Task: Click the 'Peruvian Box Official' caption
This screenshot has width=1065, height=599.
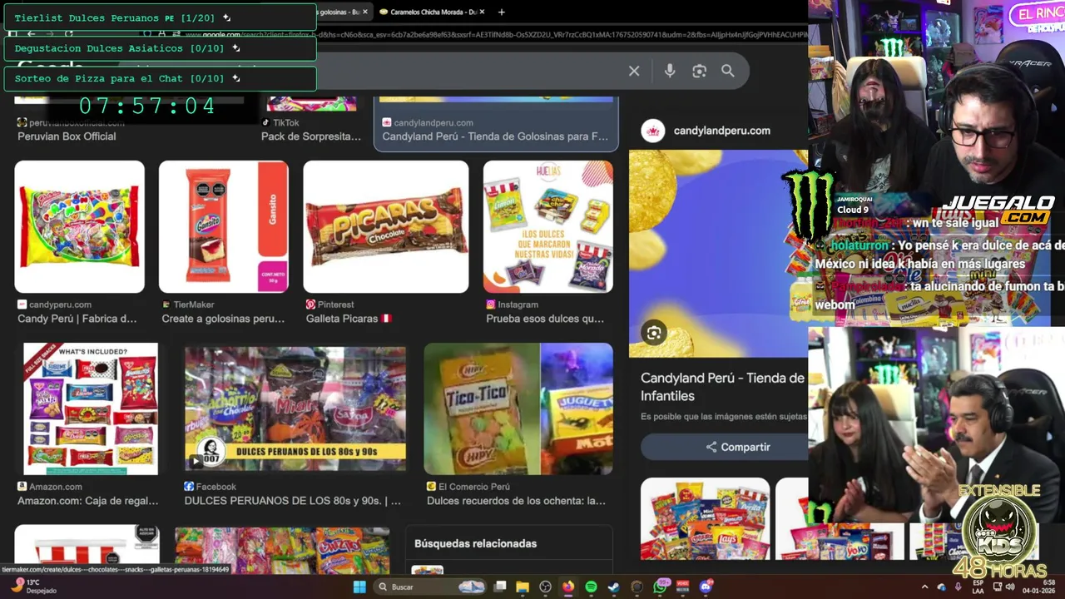Action: (x=67, y=136)
